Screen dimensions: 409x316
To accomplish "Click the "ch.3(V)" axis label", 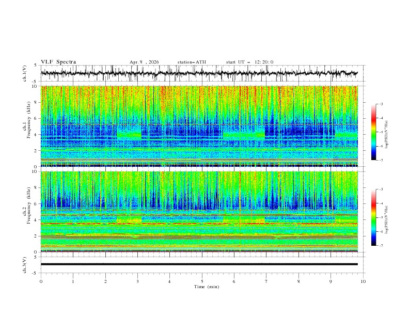I will pyautogui.click(x=25, y=265).
